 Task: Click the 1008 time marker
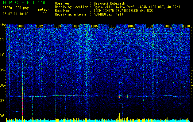pyautogui.click(x=149, y=26)
